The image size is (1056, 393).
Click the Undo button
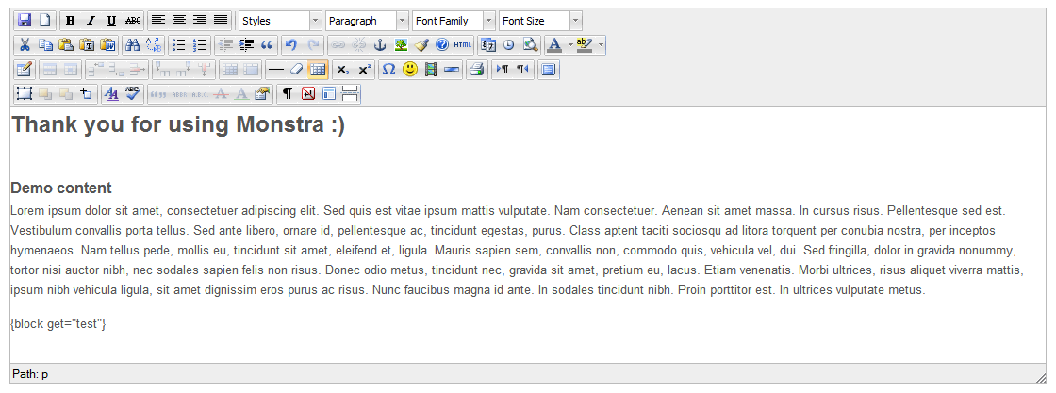[291, 44]
